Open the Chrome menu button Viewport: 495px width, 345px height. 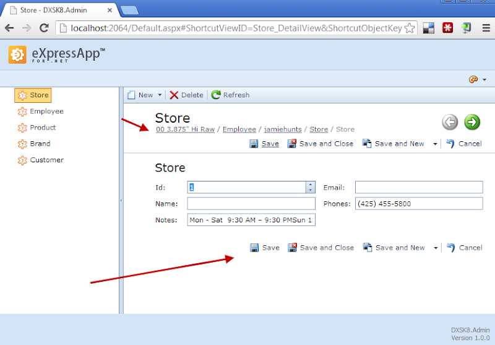point(486,28)
